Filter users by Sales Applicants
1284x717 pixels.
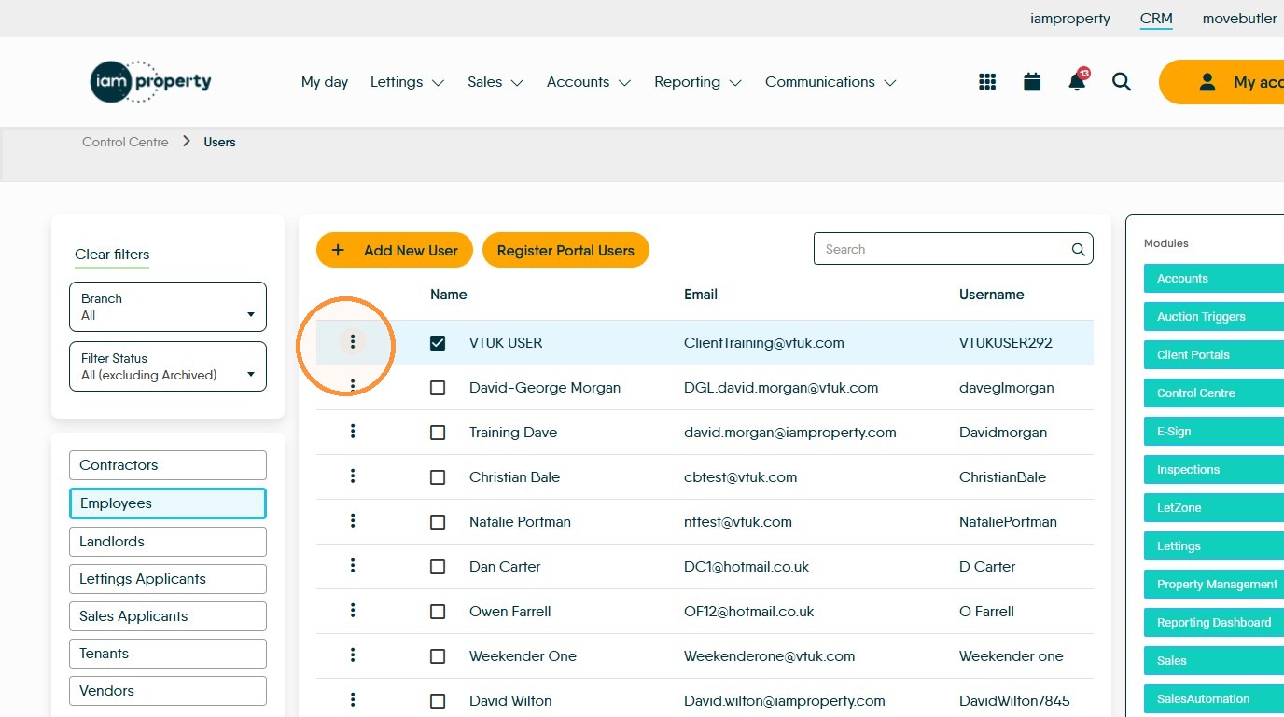pos(168,616)
